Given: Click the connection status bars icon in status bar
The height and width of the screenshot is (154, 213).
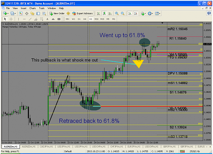Looking at the screenshot, I should (x=182, y=151).
